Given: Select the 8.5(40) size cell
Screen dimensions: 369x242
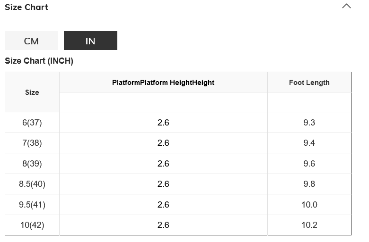Looking at the screenshot, I should point(32,184).
